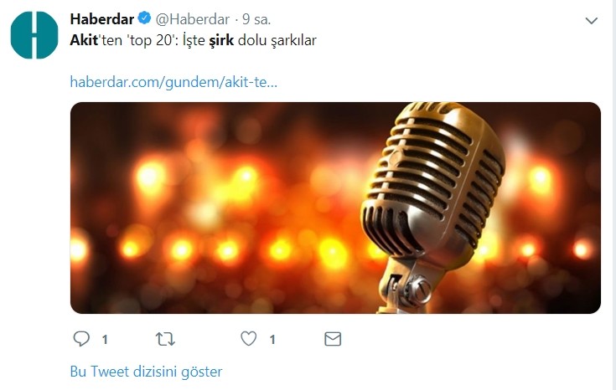Click the golden vintage microphone in the photo
The height and width of the screenshot is (390, 616).
[432, 196]
